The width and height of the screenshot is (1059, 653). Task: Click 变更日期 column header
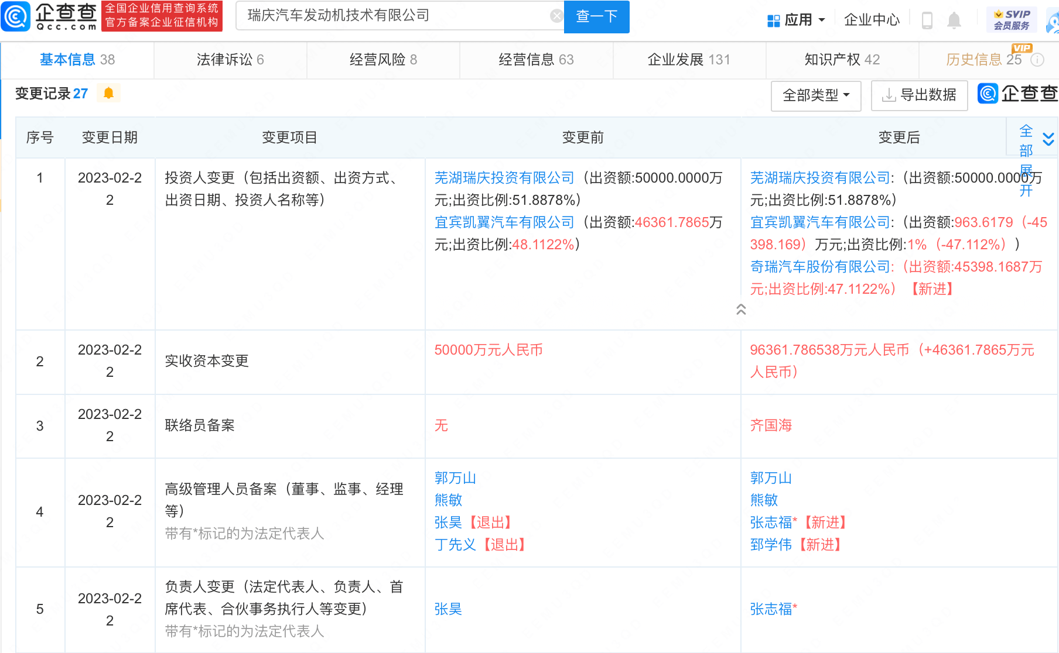[110, 138]
